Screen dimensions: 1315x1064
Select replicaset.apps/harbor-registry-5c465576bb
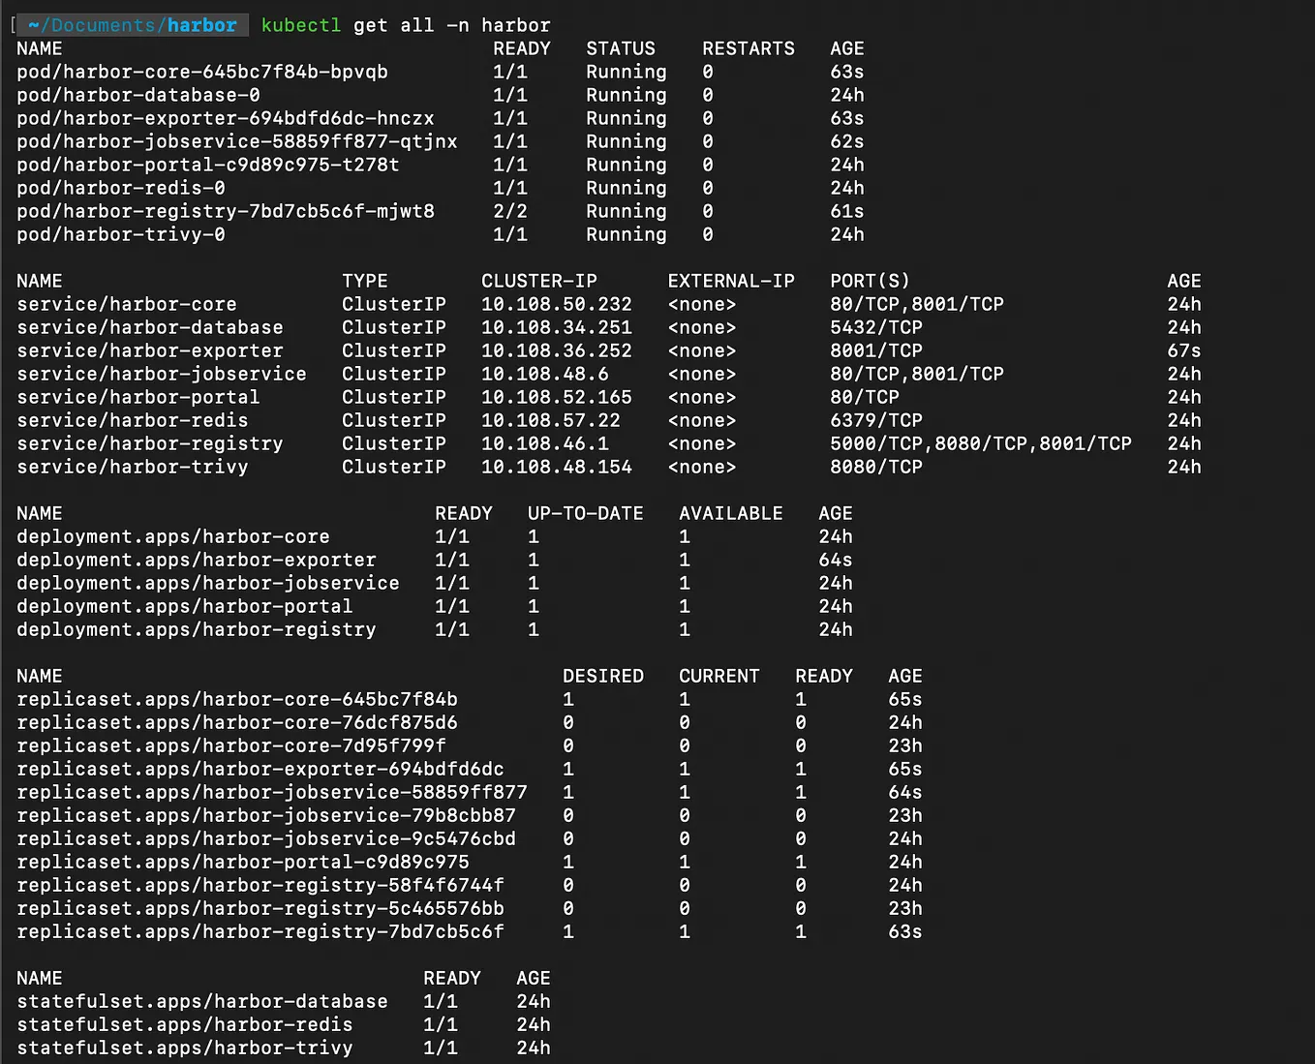(x=260, y=908)
